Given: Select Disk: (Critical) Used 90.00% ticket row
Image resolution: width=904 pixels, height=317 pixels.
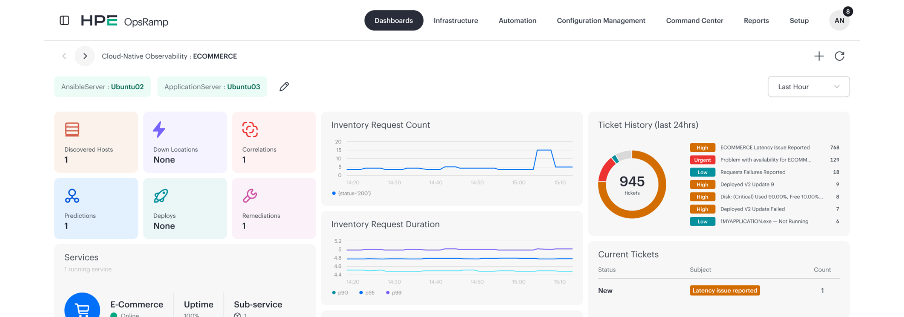Looking at the screenshot, I should tap(765, 197).
